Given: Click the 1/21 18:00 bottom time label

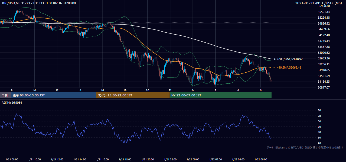Looking at the screenshot, I should [x=125, y=160].
